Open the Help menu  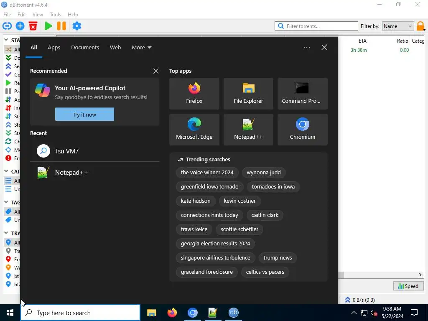click(73, 15)
